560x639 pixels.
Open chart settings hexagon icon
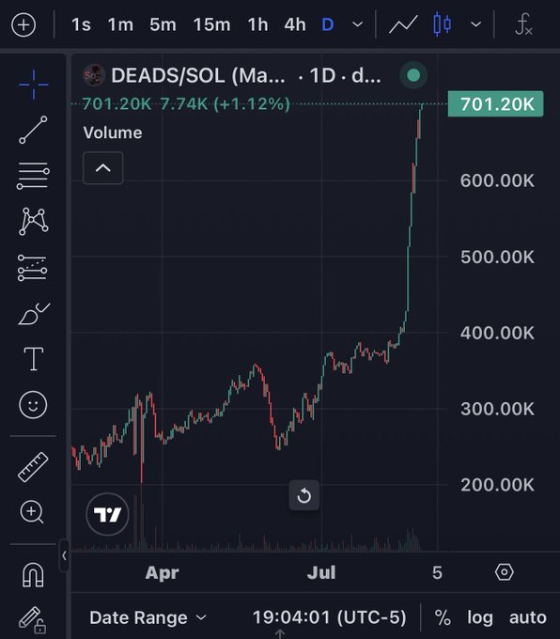click(x=505, y=572)
